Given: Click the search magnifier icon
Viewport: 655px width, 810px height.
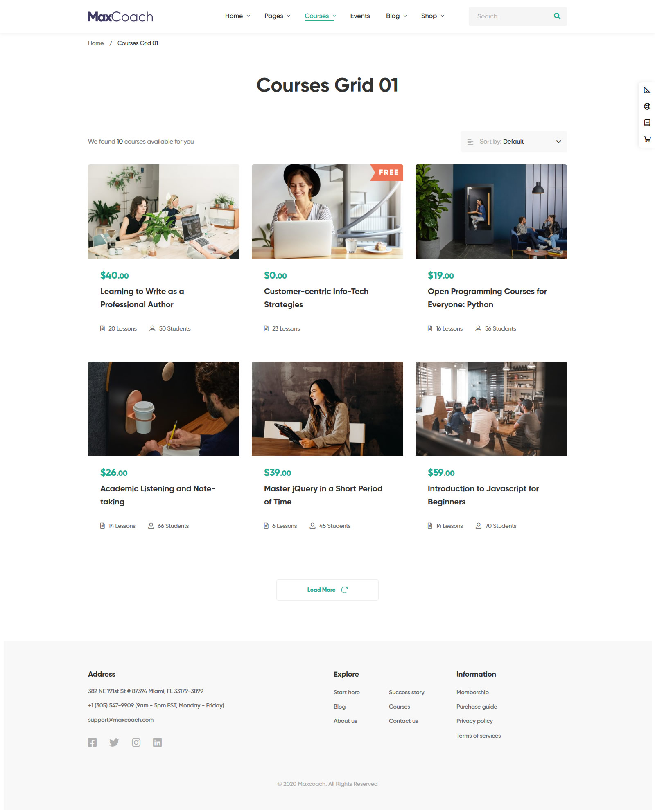Looking at the screenshot, I should [557, 16].
